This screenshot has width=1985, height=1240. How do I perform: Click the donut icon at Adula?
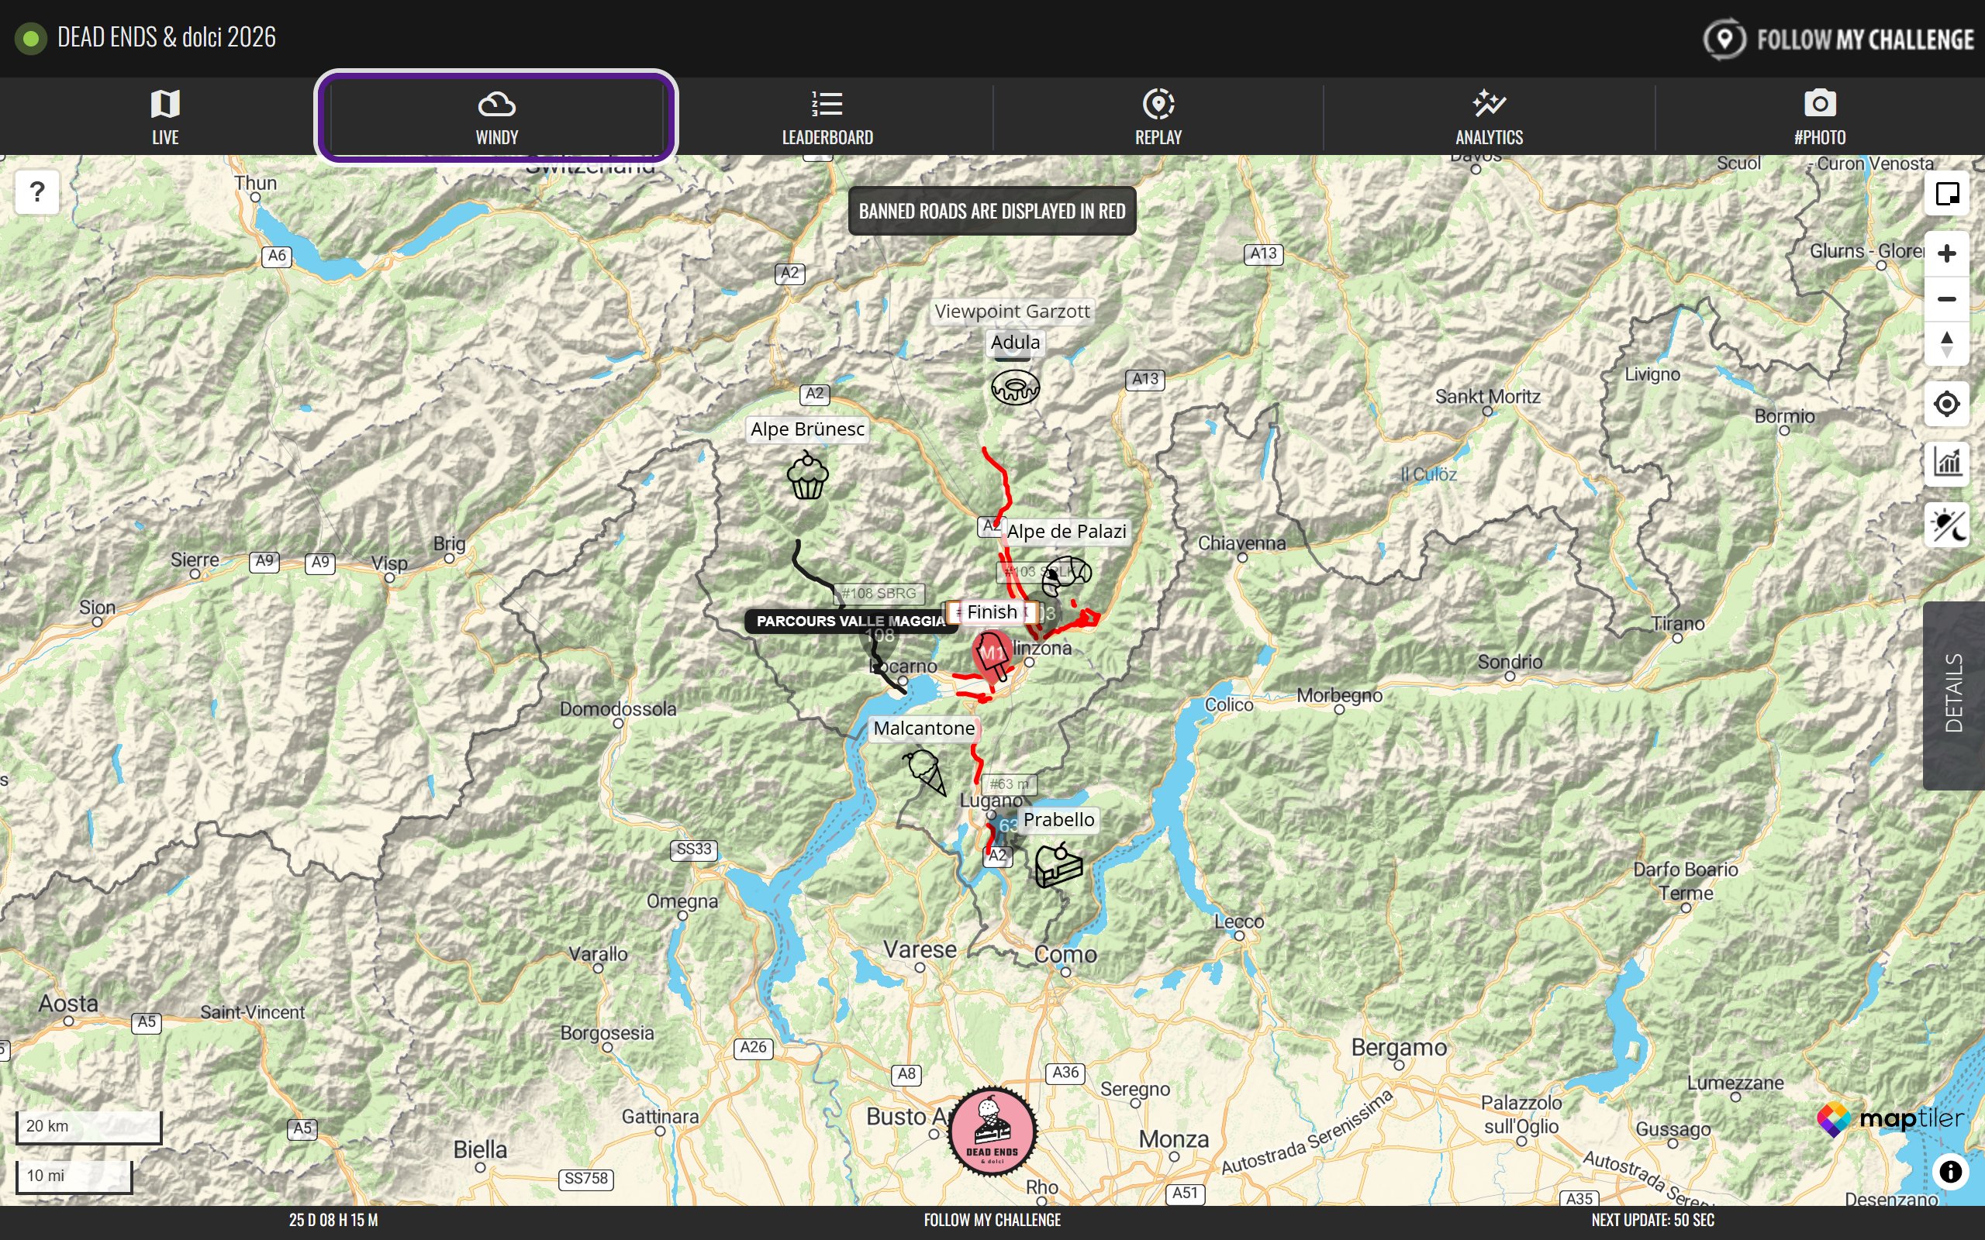click(x=1015, y=387)
